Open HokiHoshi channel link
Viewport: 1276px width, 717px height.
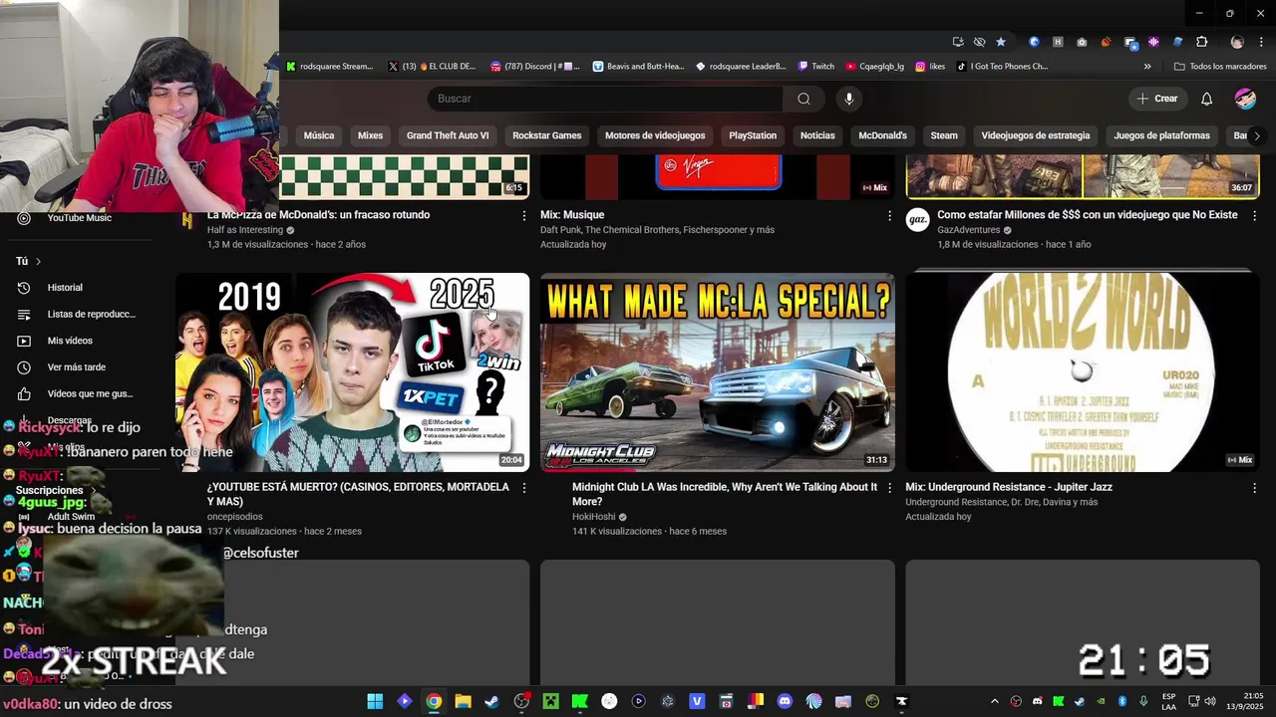593,517
